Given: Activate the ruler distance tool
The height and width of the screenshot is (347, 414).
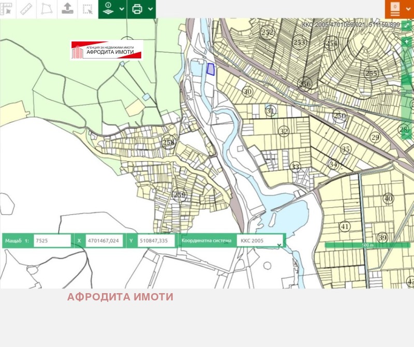Looking at the screenshot, I should 26,9.
